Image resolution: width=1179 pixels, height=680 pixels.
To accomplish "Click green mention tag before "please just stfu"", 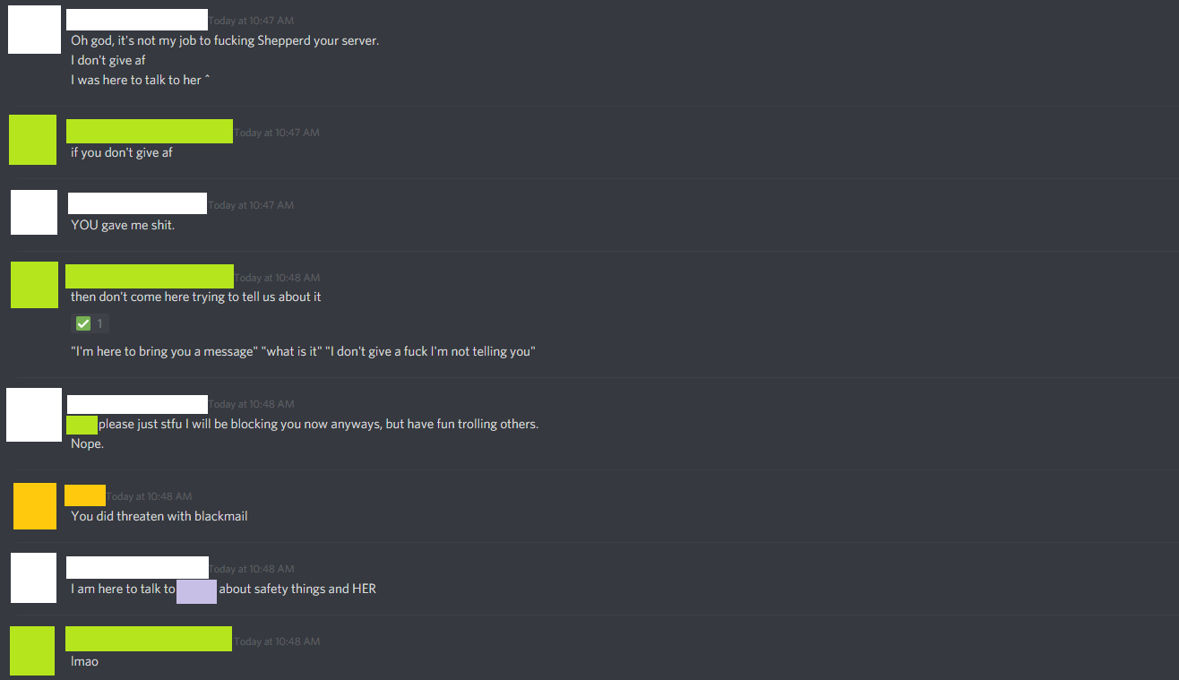I will [x=82, y=425].
